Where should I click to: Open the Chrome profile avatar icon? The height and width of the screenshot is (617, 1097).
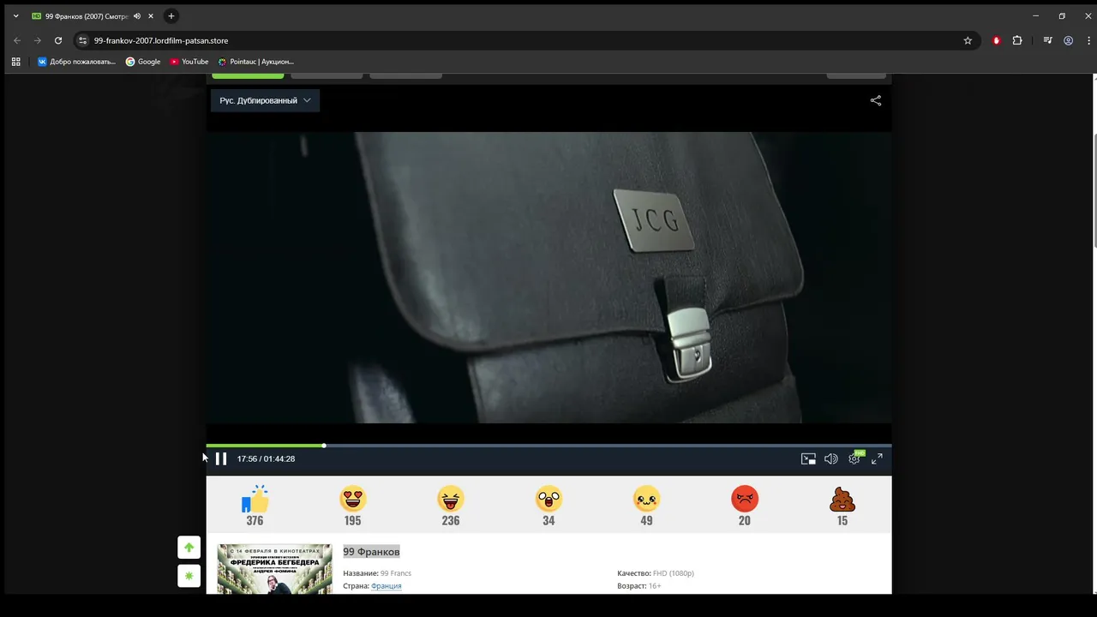(x=1068, y=40)
